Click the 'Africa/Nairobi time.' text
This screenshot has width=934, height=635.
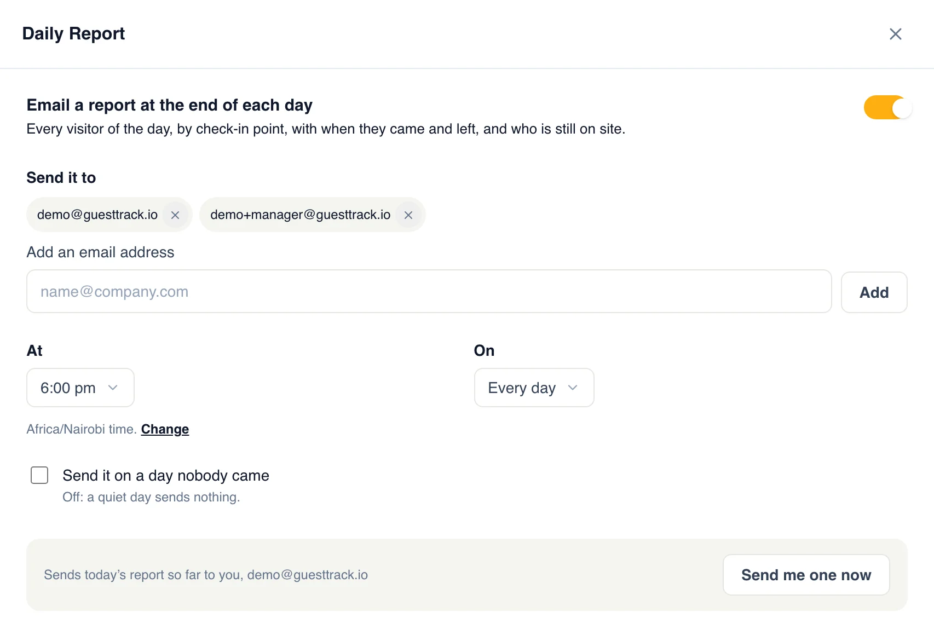coord(82,429)
